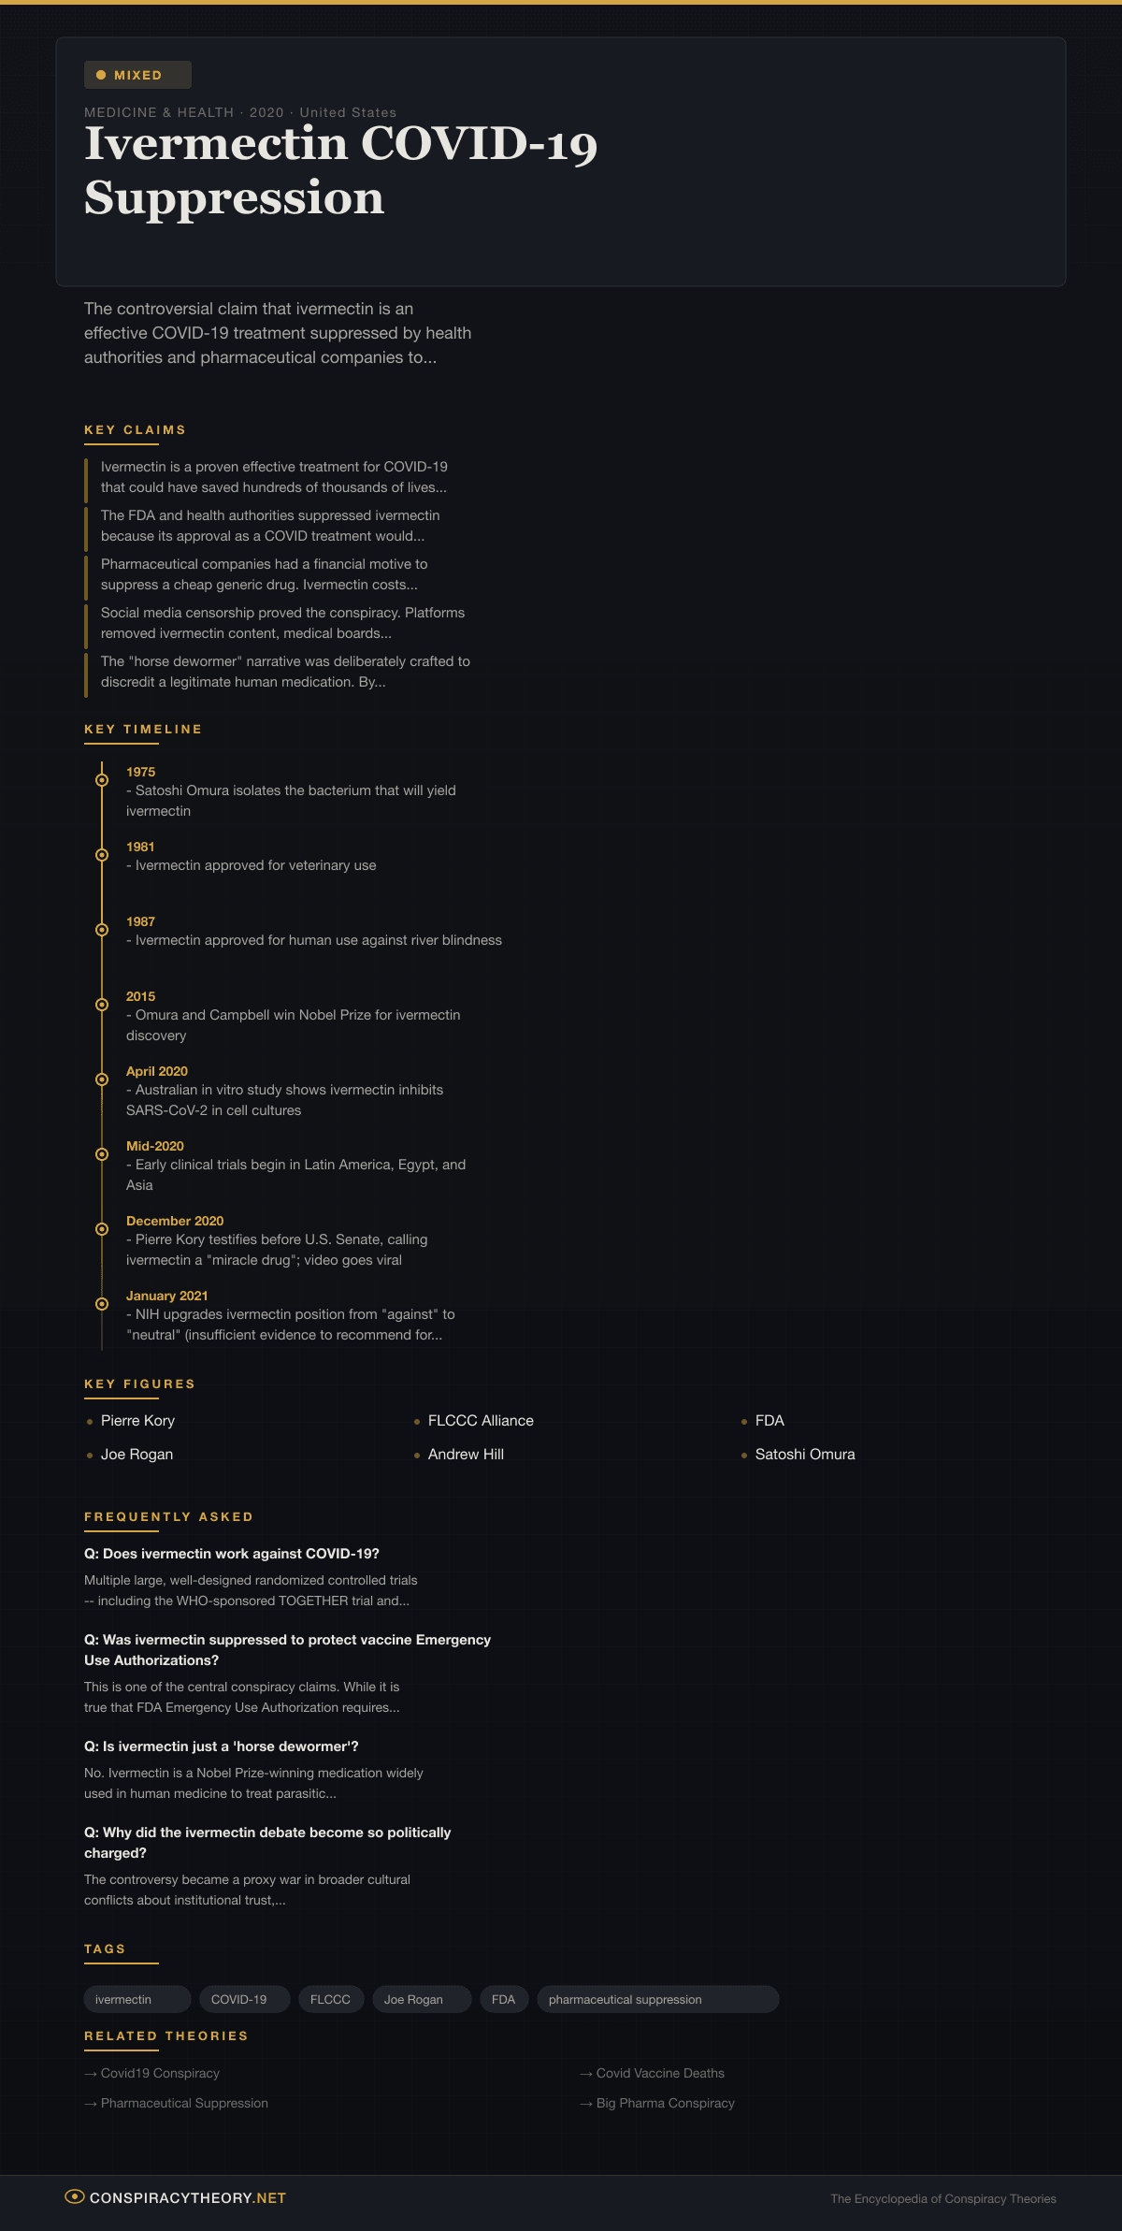
Task: Expand the 'horse dewormer' FAQ question
Action: click(x=222, y=1746)
